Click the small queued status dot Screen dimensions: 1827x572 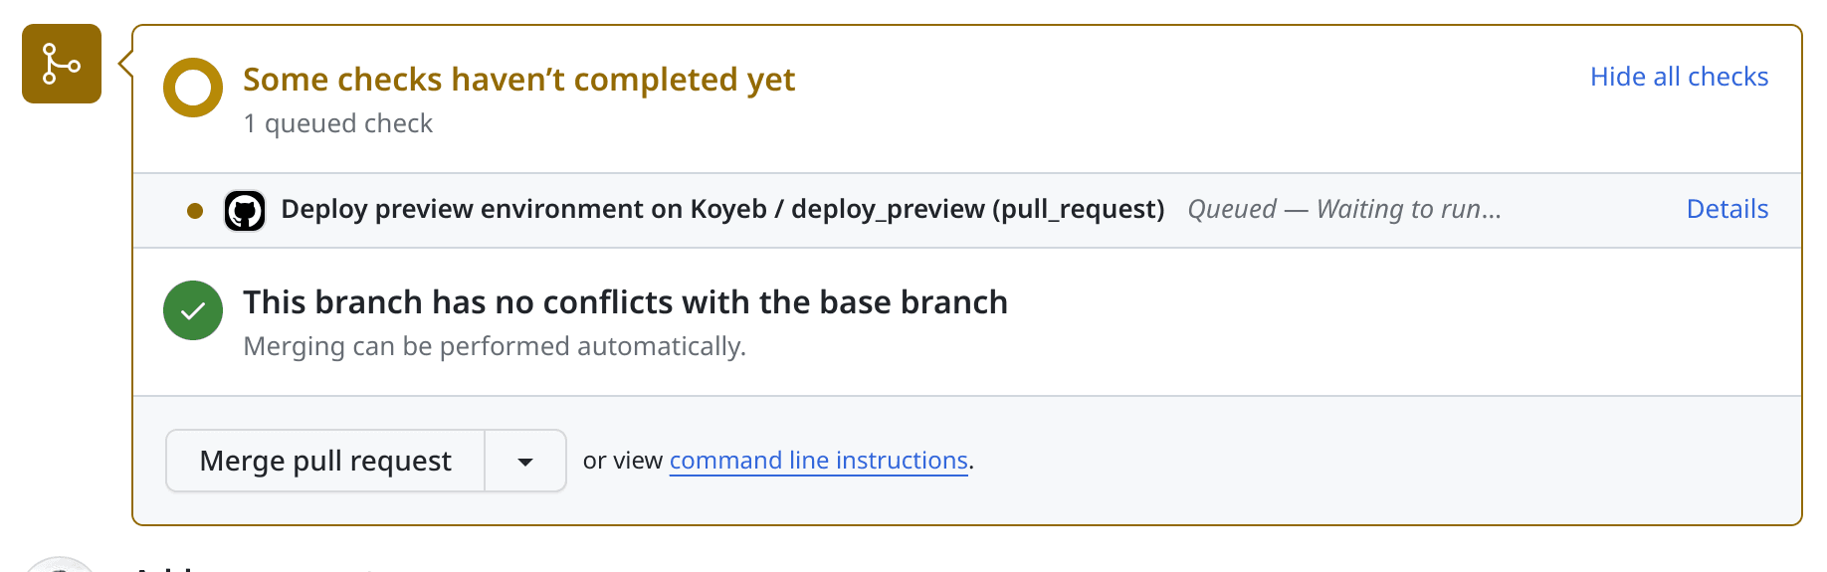tap(195, 211)
